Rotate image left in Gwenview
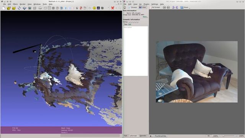 [x=173, y=7]
